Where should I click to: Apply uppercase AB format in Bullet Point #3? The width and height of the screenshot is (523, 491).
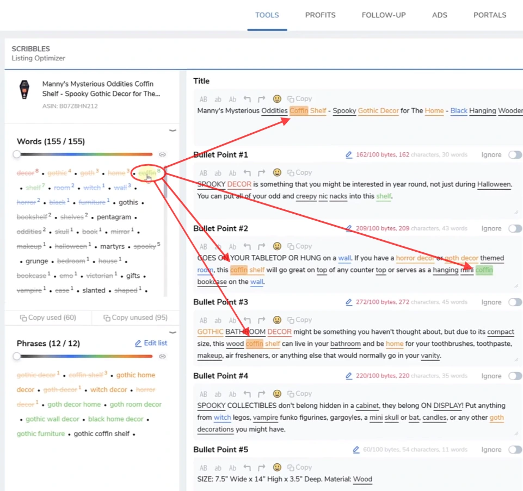[203, 320]
